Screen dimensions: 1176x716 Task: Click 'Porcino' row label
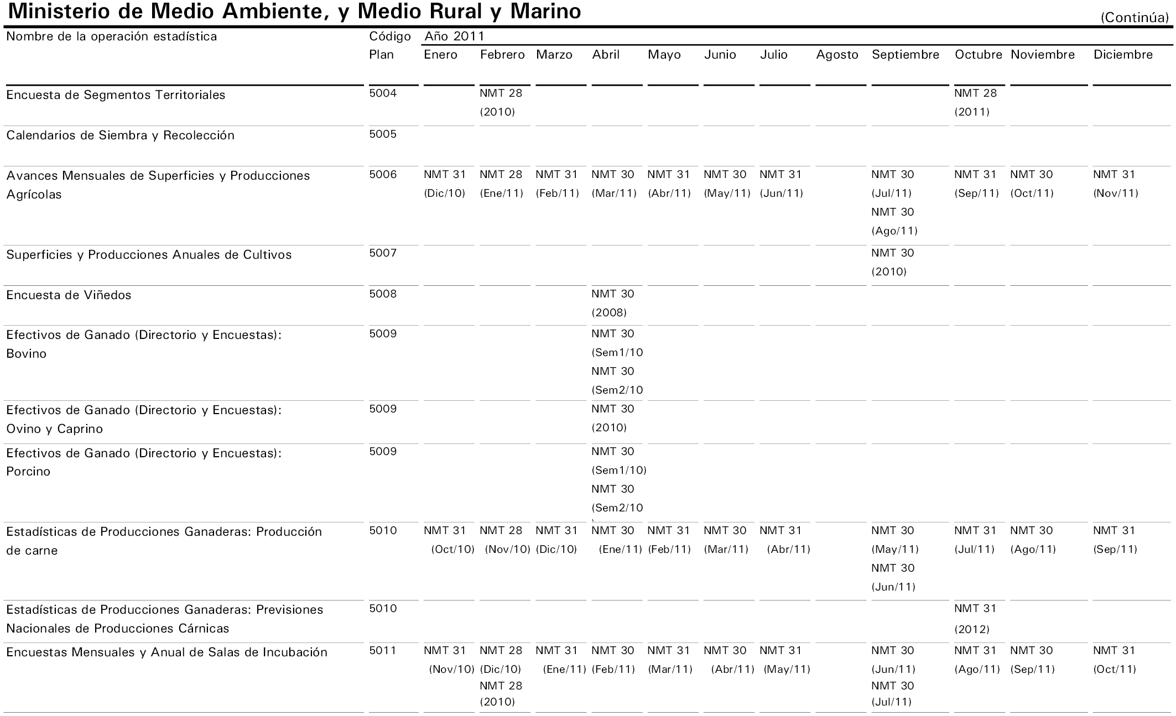click(28, 472)
